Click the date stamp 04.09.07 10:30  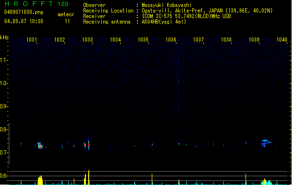point(24,21)
